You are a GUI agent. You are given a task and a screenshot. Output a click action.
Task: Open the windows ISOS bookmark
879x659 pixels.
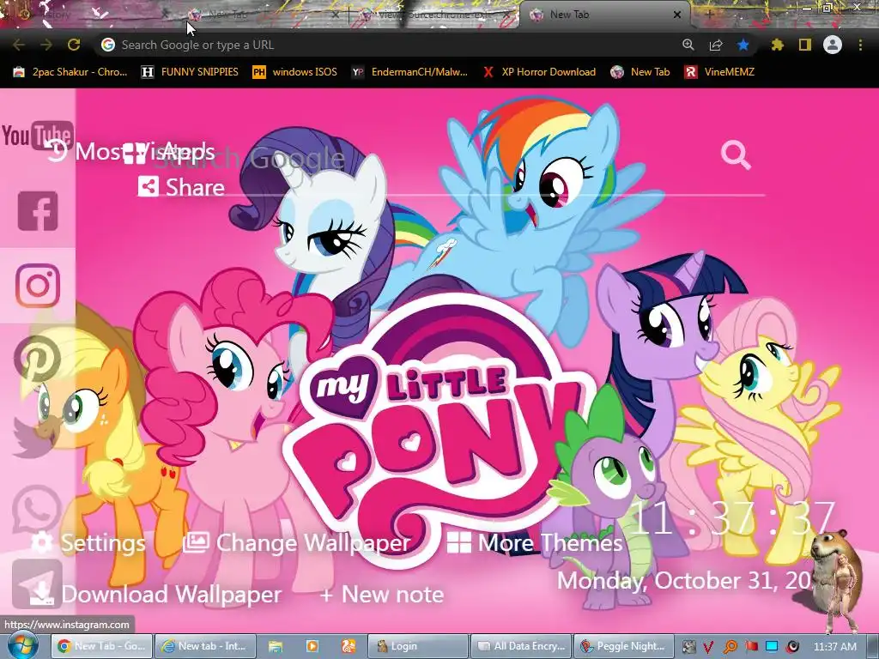pos(295,72)
